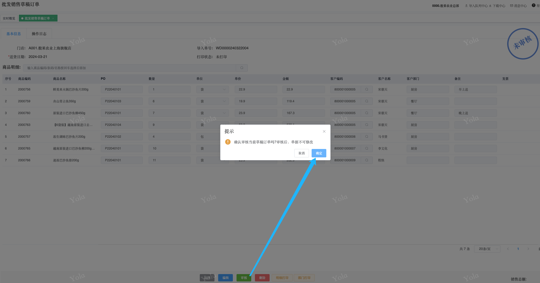Click the 备注 field containing 早上送
540x283 pixels.
(476, 89)
